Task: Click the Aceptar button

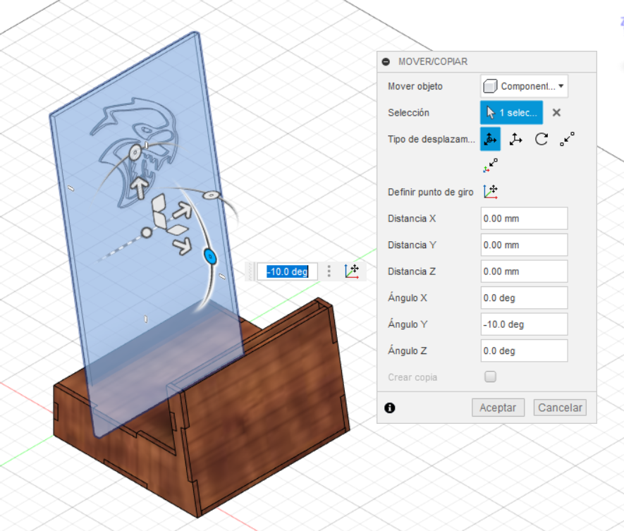Action: [498, 408]
